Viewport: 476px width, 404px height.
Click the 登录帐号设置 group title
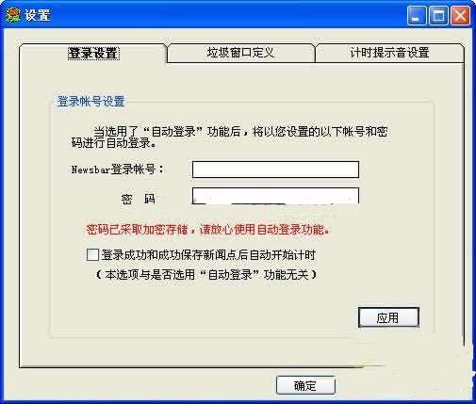click(90, 102)
